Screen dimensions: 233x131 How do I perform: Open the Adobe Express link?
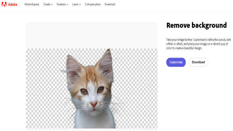pyautogui.click(x=32, y=4)
